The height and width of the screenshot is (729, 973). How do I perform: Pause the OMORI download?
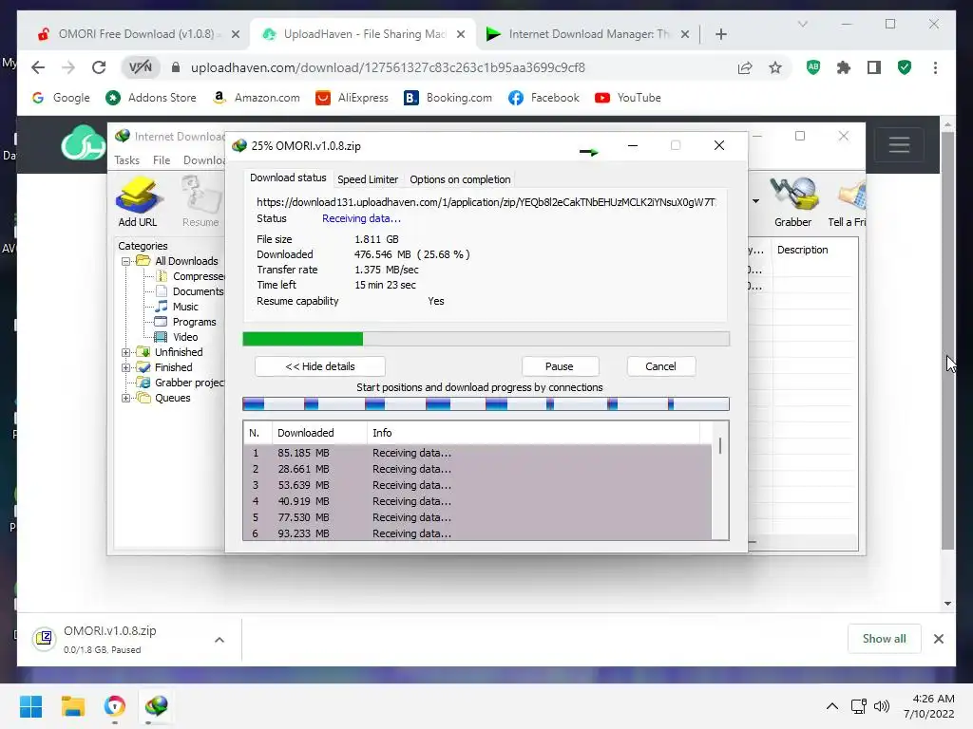point(559,366)
